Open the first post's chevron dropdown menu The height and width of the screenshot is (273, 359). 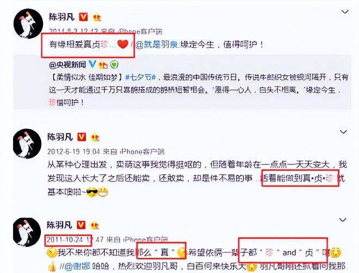(x=345, y=11)
